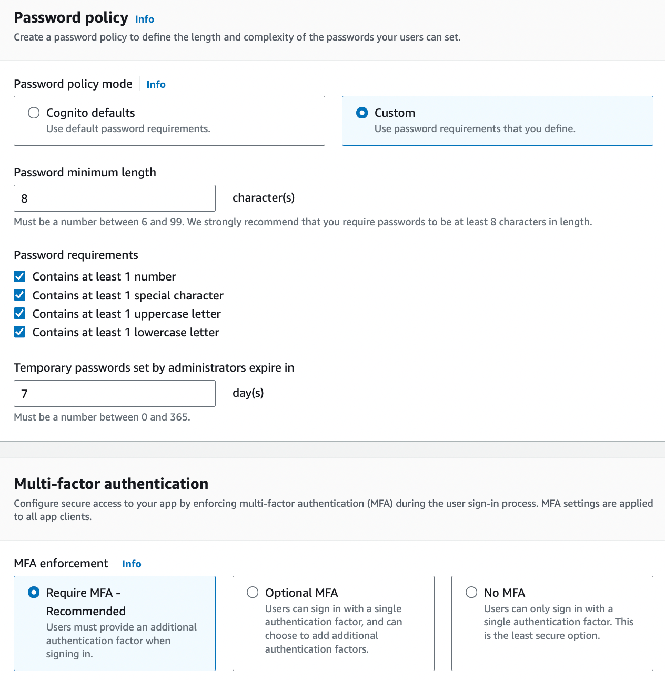The image size is (665, 680).
Task: Select the No MFA option
Action: pyautogui.click(x=471, y=593)
